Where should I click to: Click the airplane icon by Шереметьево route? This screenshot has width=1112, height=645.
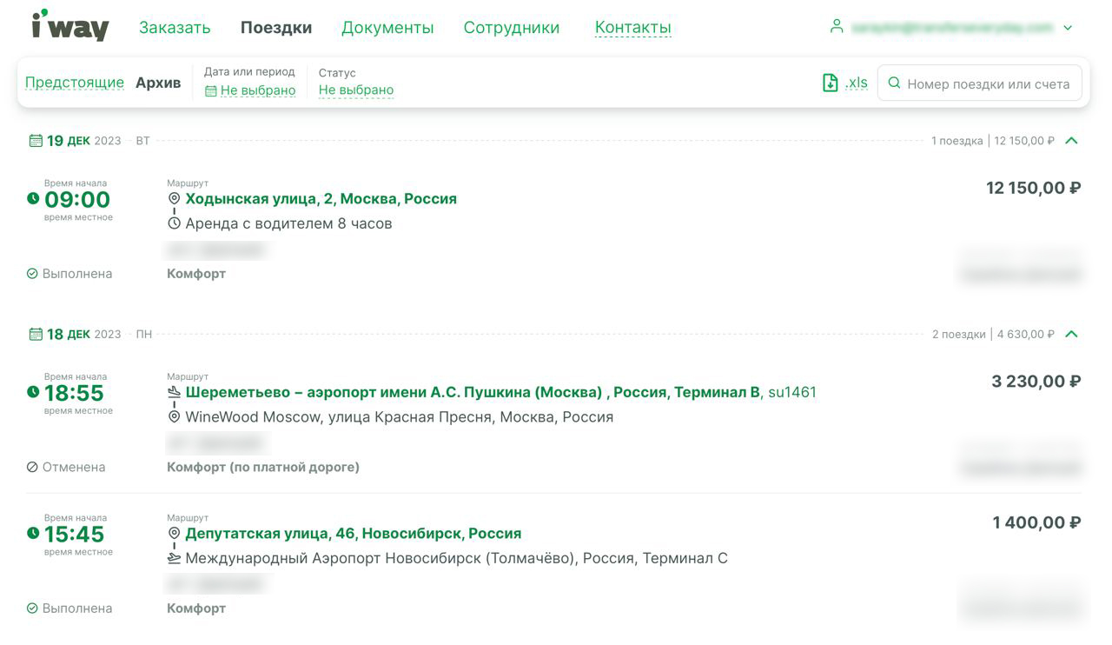point(174,392)
